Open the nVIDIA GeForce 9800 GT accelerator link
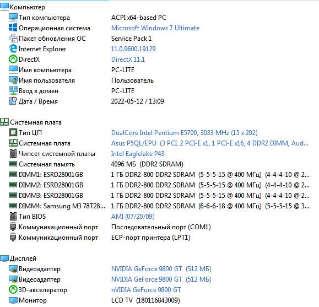 (x=146, y=290)
